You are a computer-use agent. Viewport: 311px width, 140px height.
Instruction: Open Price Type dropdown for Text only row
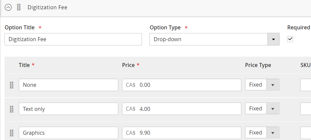(x=262, y=109)
